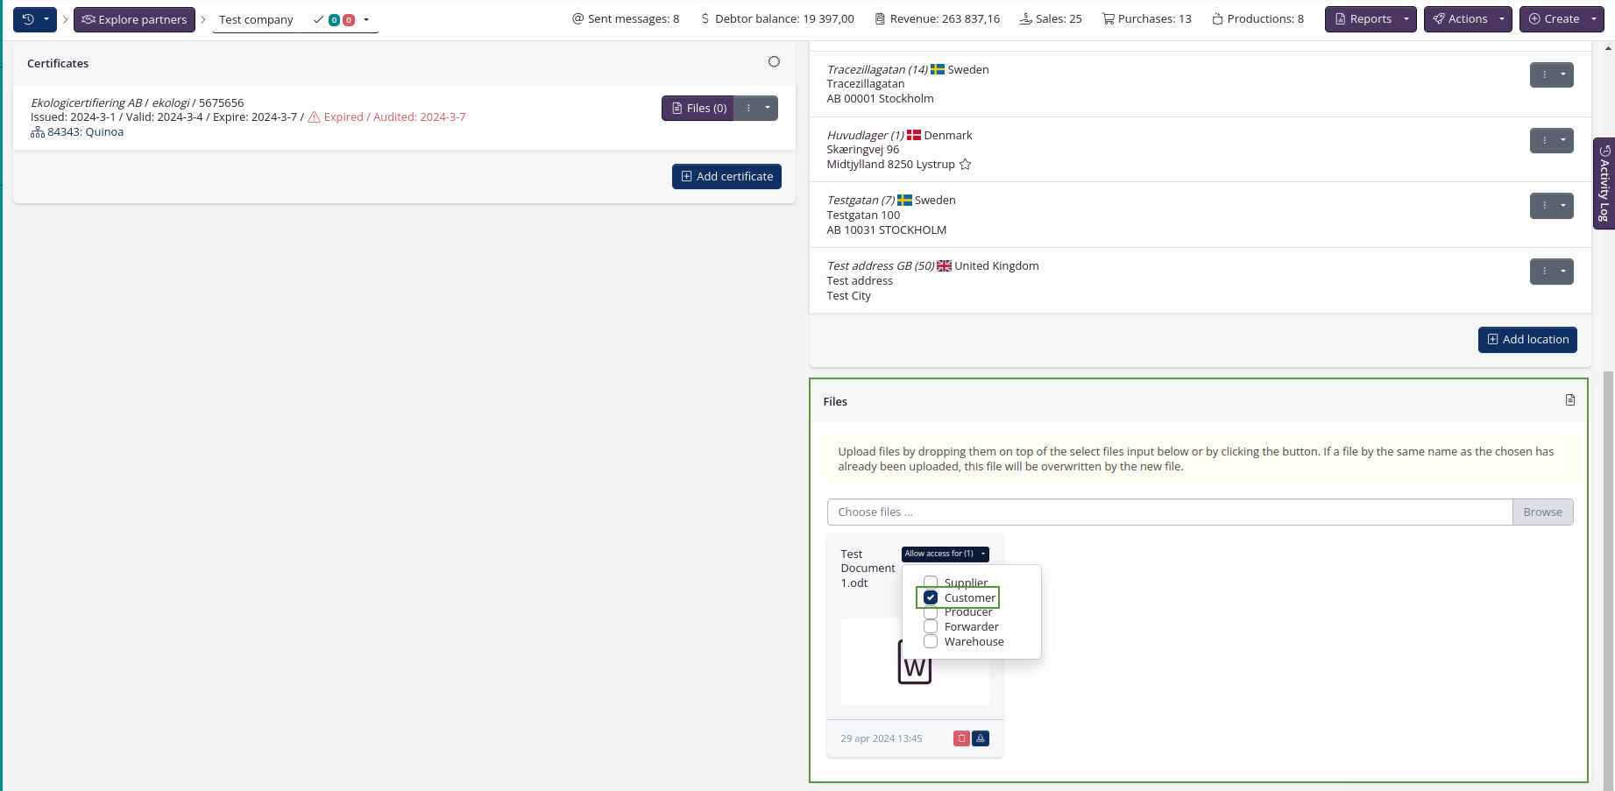Enable Warehouse access
The height and width of the screenshot is (791, 1615).
click(x=930, y=641)
